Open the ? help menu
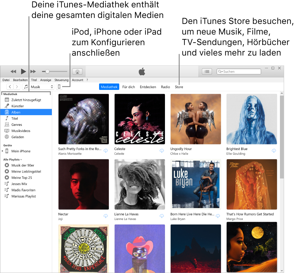This screenshot has width=297, height=273. point(87,80)
